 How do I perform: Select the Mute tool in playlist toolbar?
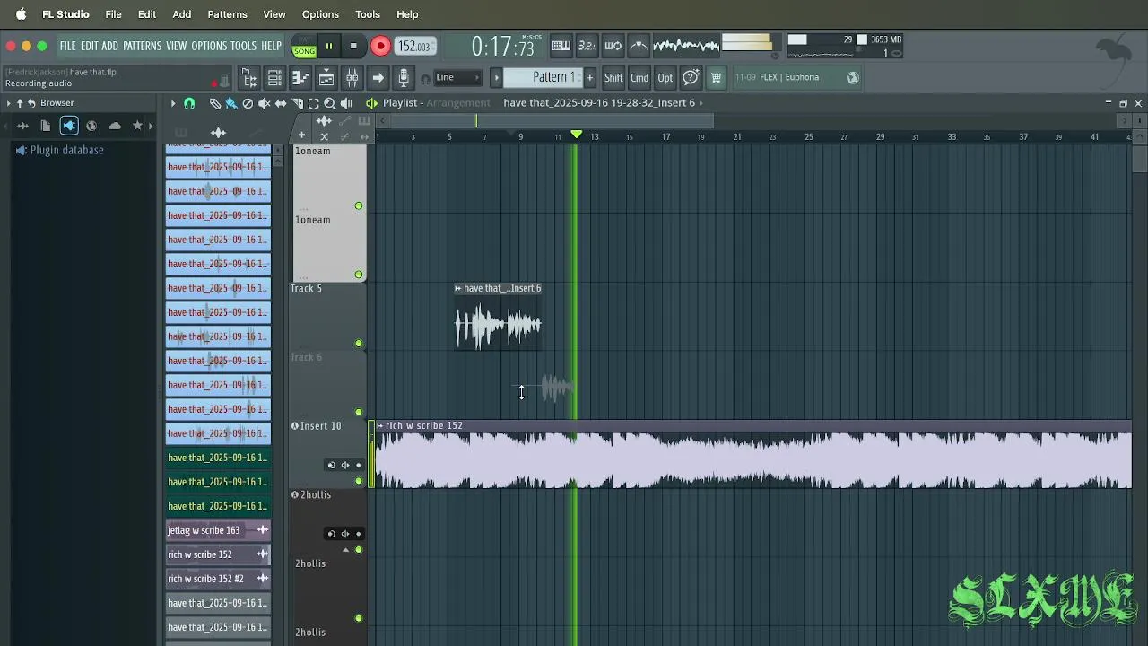(264, 103)
